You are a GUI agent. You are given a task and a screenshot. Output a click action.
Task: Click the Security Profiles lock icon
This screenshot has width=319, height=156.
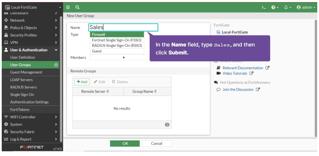[6, 35]
